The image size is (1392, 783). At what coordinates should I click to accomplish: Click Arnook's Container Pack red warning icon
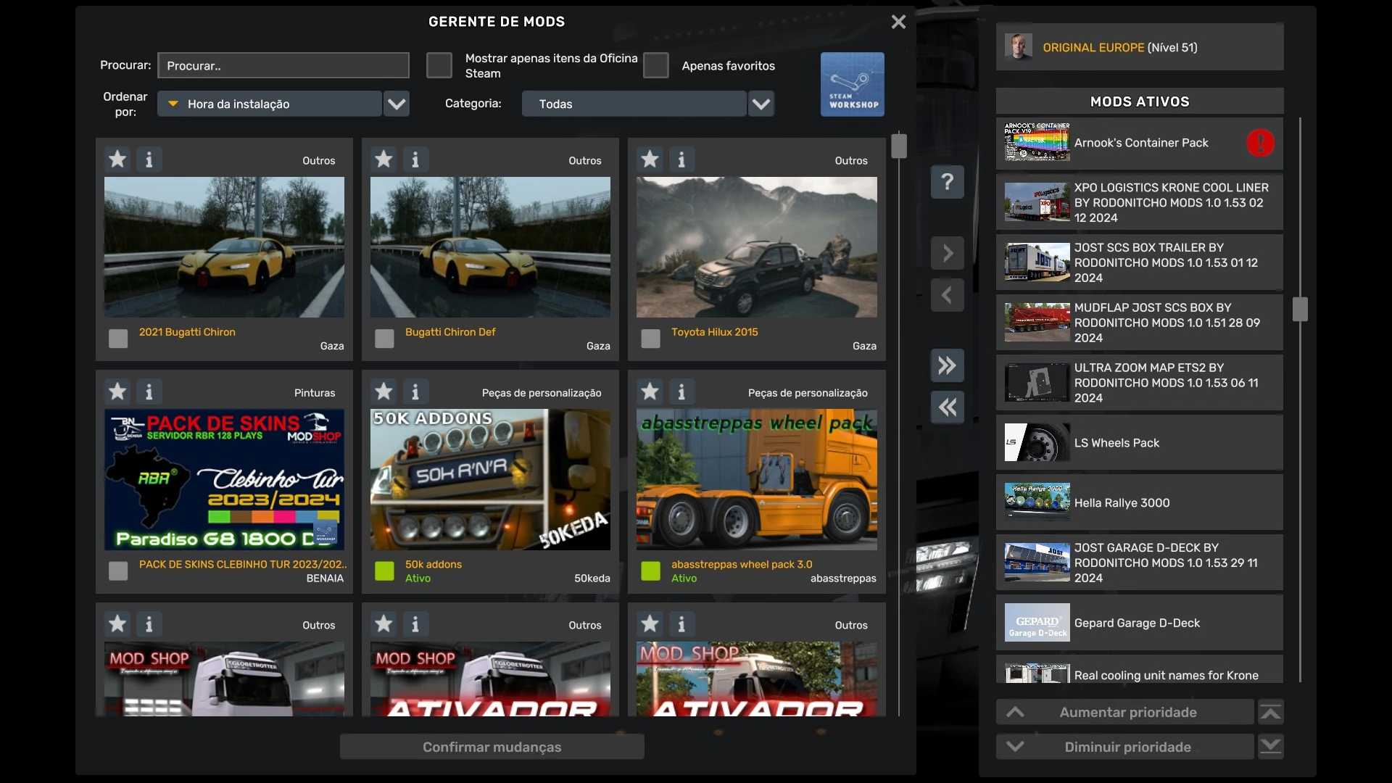[x=1260, y=143]
